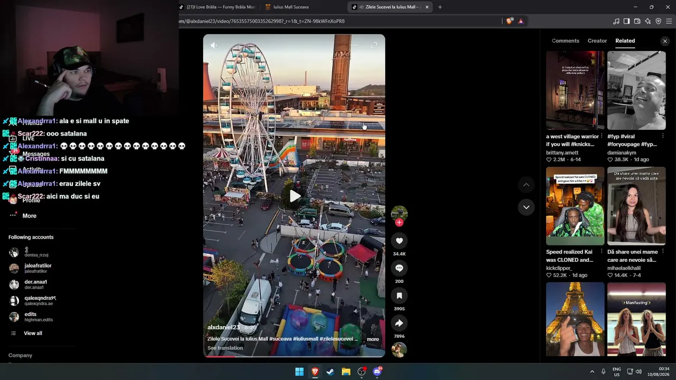
Task: Open options for the 'west village warrior' video
Action: pyautogui.click(x=602, y=136)
